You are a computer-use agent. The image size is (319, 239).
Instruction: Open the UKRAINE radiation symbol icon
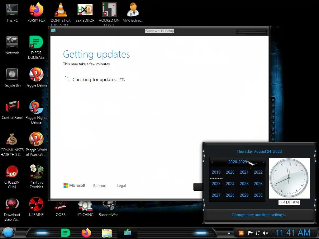(x=36, y=207)
